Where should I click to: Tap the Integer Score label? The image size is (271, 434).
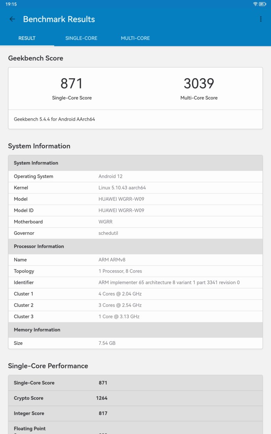click(x=29, y=413)
